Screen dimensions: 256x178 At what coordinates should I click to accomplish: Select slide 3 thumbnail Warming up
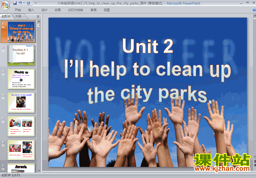21,79
